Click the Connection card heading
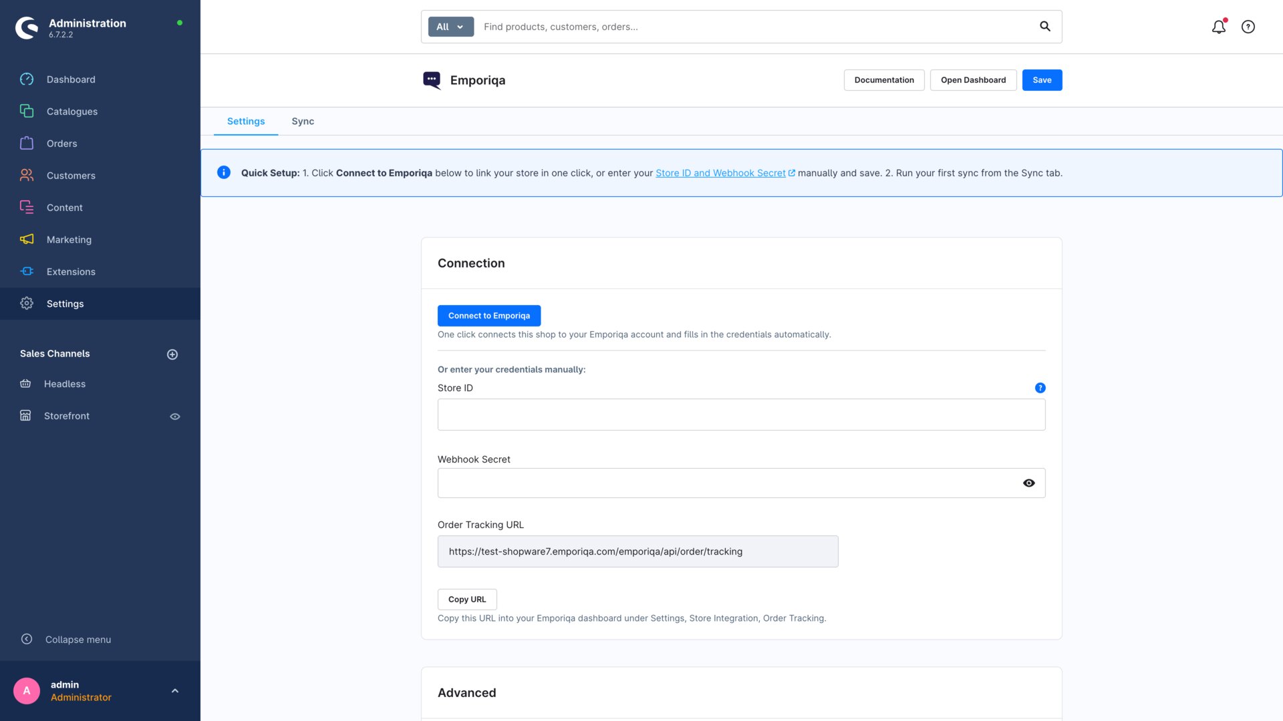 [471, 263]
